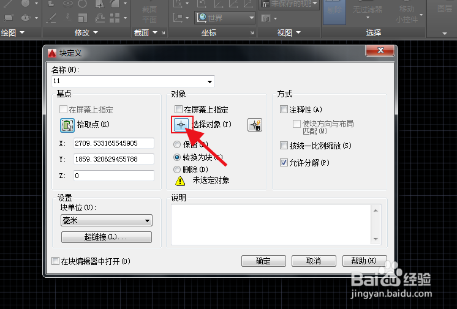Check Specify On-screen under Objects
Image resolution: width=457 pixels, height=309 pixels.
coord(178,110)
